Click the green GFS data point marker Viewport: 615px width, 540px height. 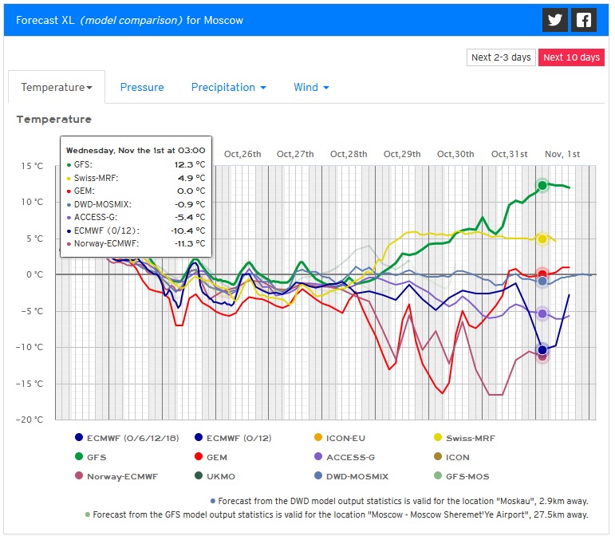coord(542,186)
